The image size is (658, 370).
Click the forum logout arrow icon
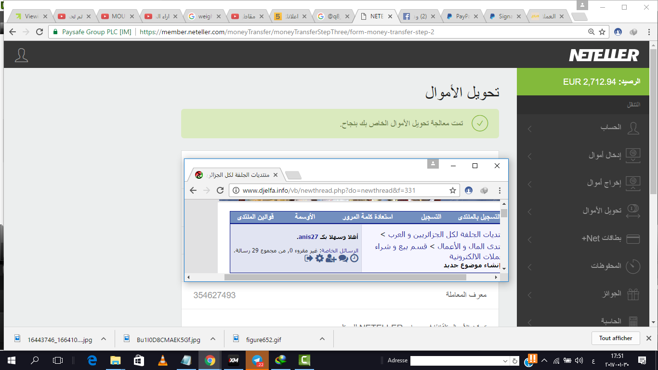[x=309, y=258]
